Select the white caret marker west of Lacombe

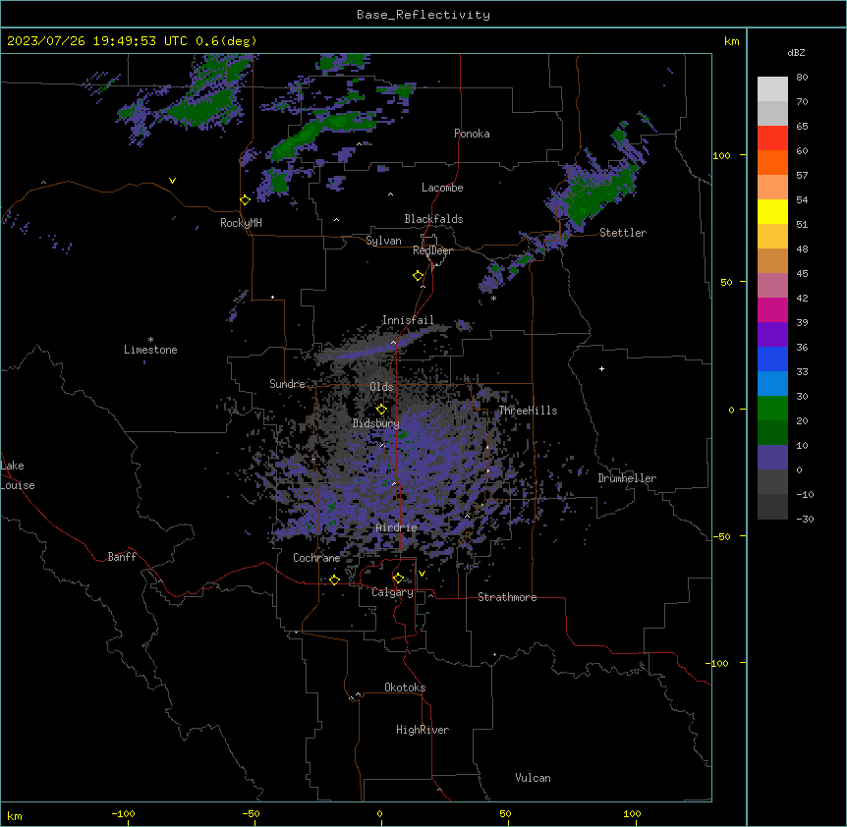coord(390,193)
